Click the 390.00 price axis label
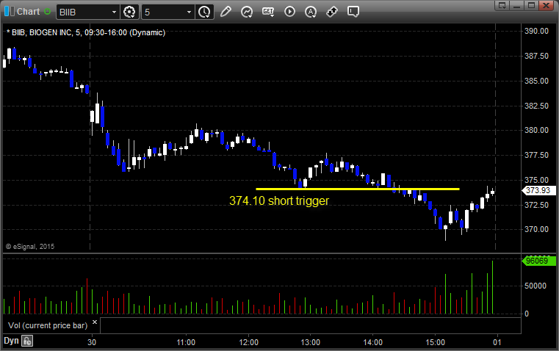Image resolution: width=559 pixels, height=351 pixels. [x=536, y=31]
